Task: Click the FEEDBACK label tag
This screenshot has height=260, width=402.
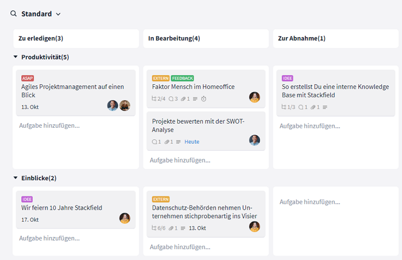Action: [183, 78]
